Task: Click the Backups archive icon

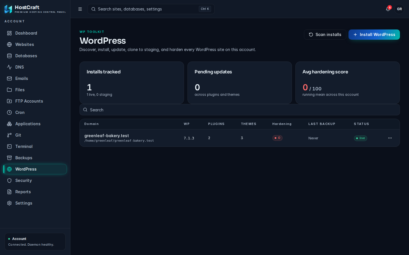Action: (9, 158)
